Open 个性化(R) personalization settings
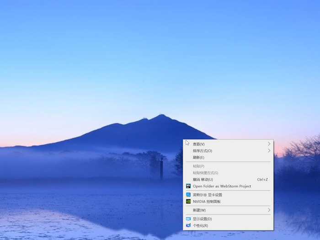The image size is (320, 240). click(x=200, y=225)
